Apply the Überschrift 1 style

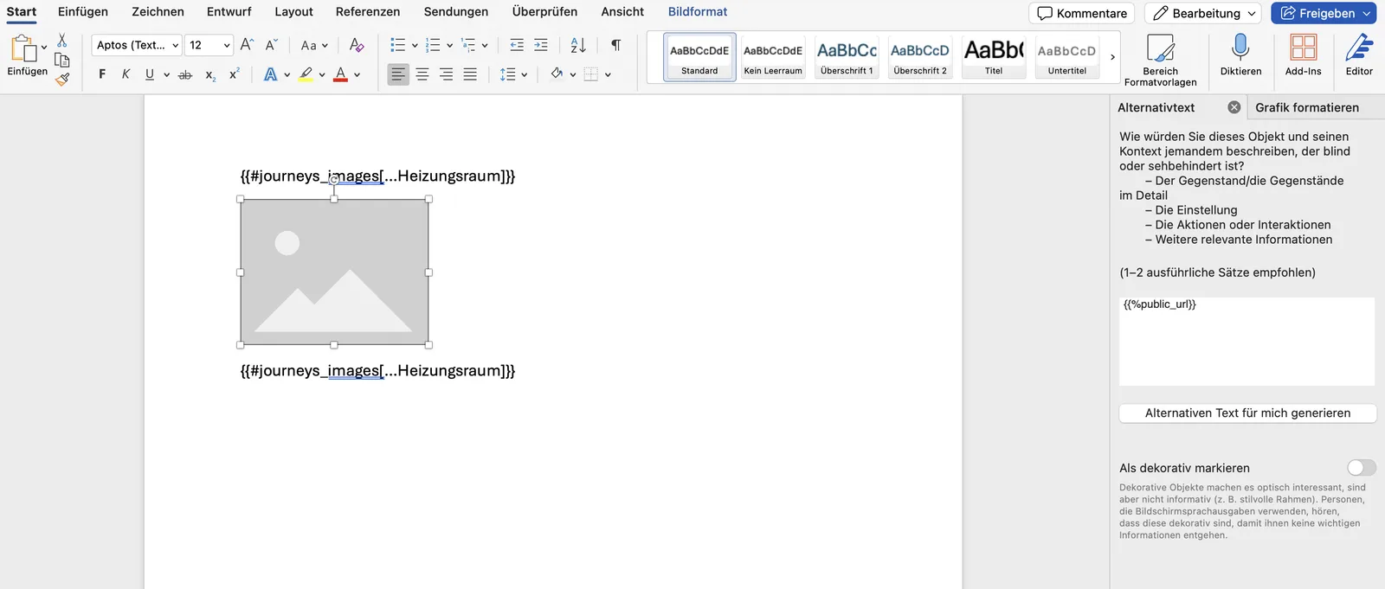point(847,57)
